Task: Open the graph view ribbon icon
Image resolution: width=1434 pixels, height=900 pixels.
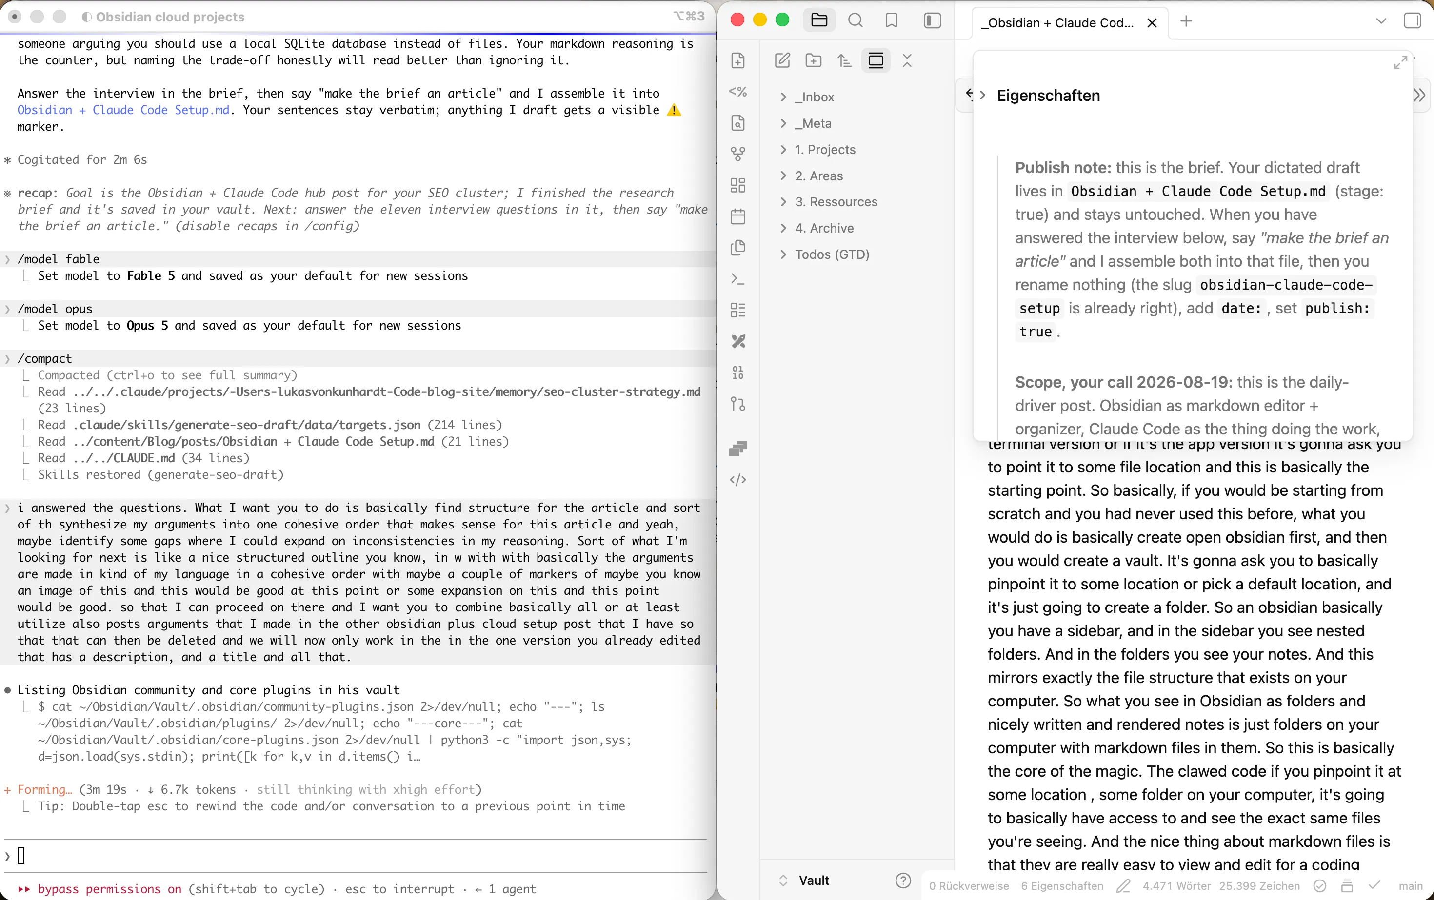Action: tap(738, 154)
